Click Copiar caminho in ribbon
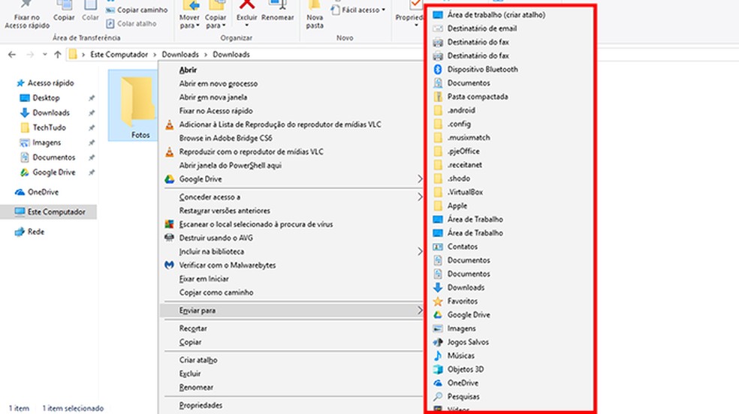The image size is (739, 414). coord(137,10)
